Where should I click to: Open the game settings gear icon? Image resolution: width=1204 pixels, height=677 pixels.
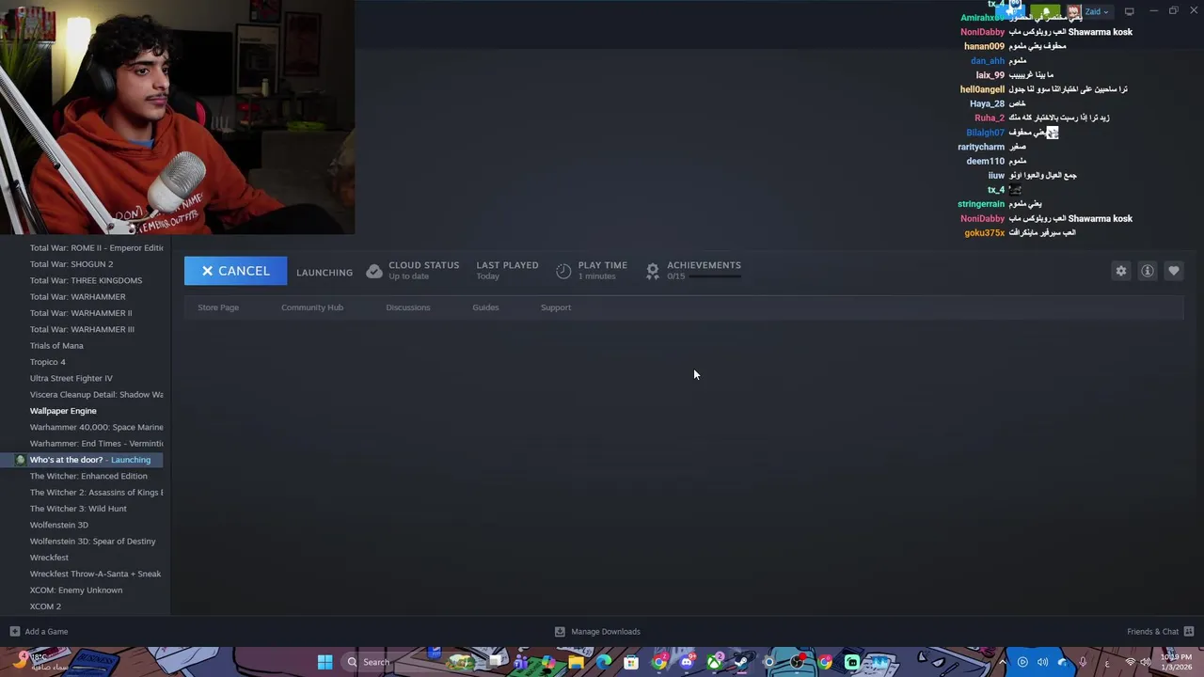pyautogui.click(x=1121, y=271)
